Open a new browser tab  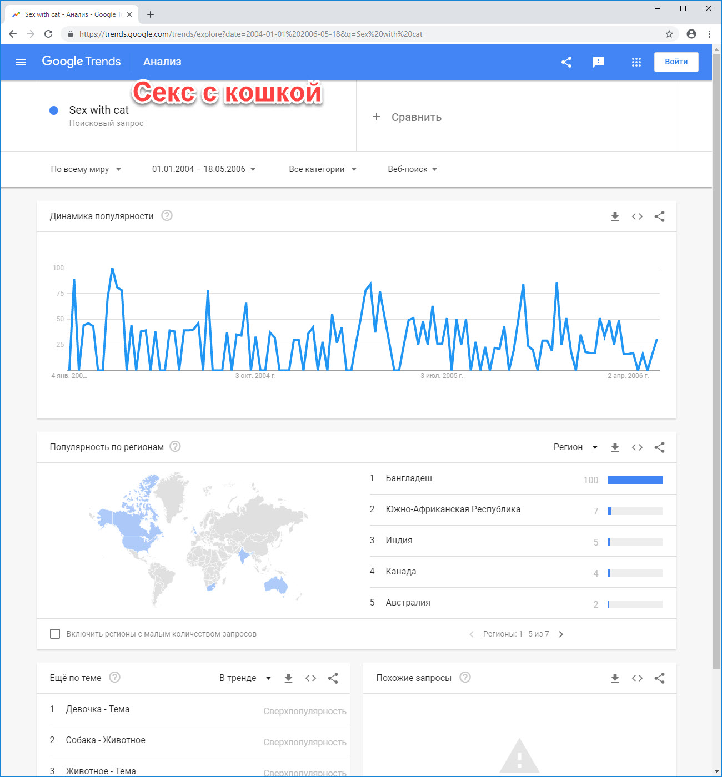coord(151,14)
